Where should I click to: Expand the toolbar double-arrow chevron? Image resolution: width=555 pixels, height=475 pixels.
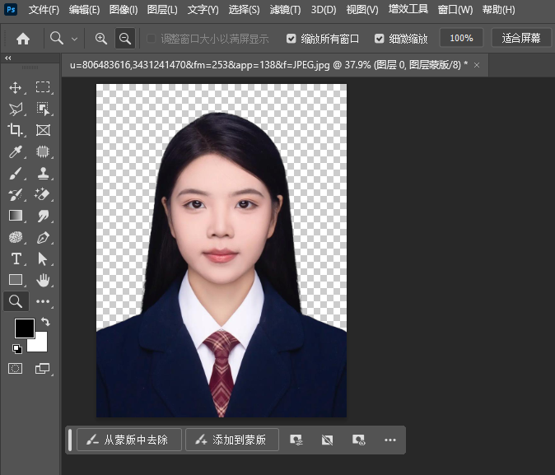point(8,58)
